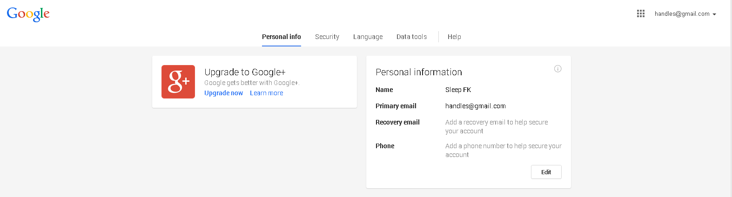Select the Personal info tab
Viewport: 732px width, 197px height.
point(281,37)
